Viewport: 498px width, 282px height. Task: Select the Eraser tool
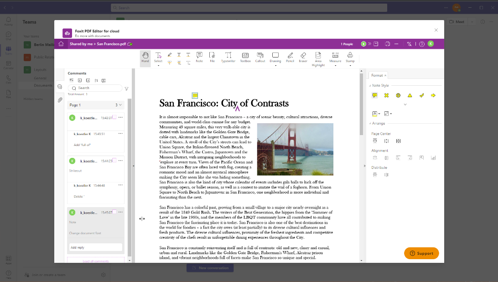pos(303,57)
